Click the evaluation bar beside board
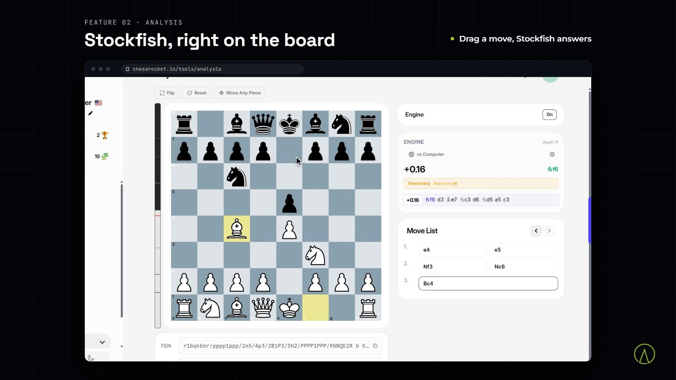 (x=158, y=216)
